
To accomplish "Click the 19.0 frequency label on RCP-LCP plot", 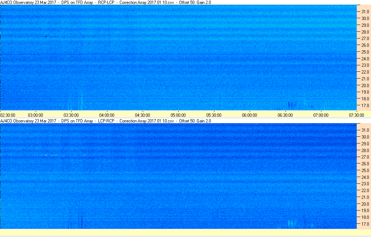I will pyautogui.click(x=365, y=92).
